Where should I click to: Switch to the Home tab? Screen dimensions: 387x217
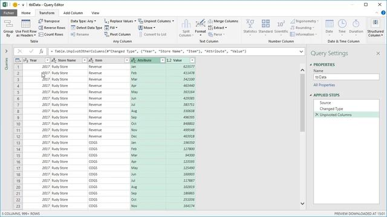[26, 13]
